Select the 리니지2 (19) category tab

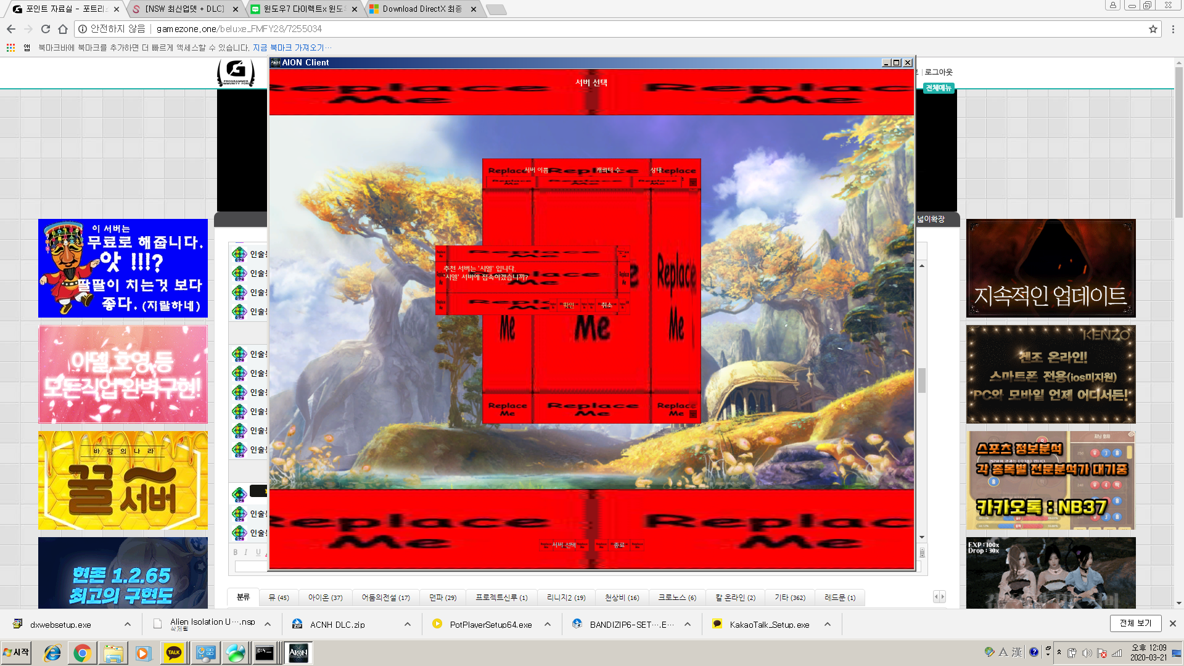click(566, 598)
